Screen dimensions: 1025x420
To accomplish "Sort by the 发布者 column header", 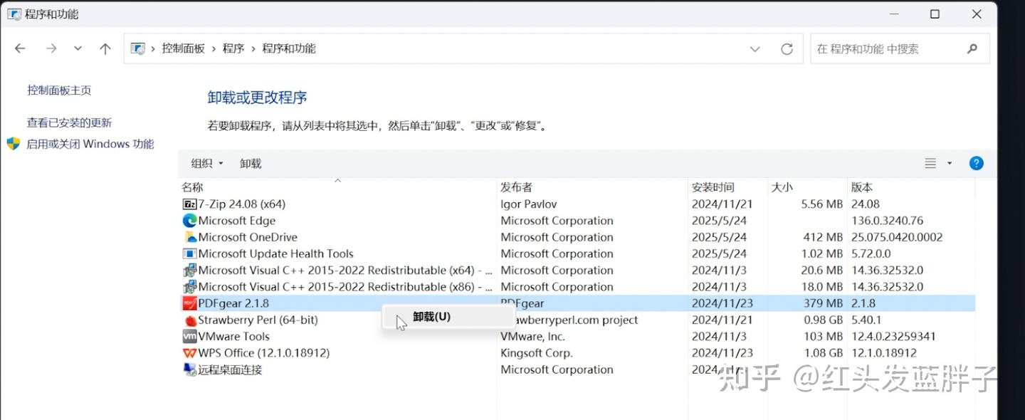I will click(x=592, y=187).
